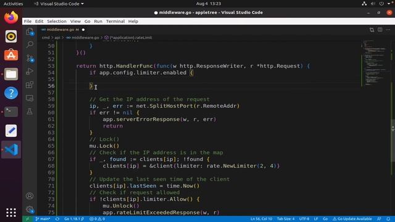
Task: Click the unsaved dot on middleware.go tab
Action: click(83, 30)
